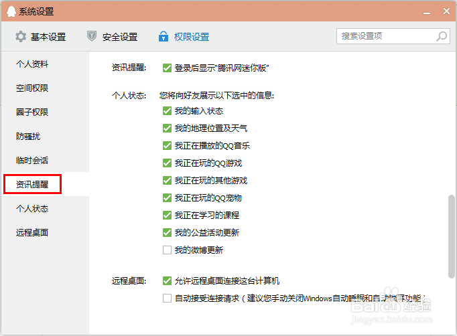Click the shield icon for 安全设置
Image resolution: width=457 pixels, height=336 pixels.
(x=92, y=36)
